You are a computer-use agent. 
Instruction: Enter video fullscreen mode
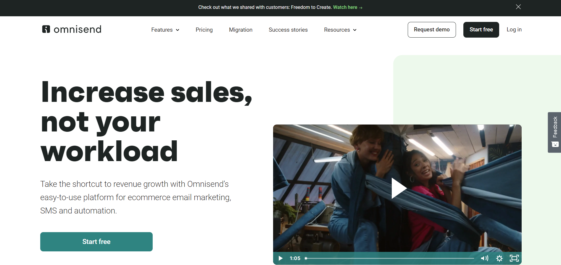click(514, 258)
